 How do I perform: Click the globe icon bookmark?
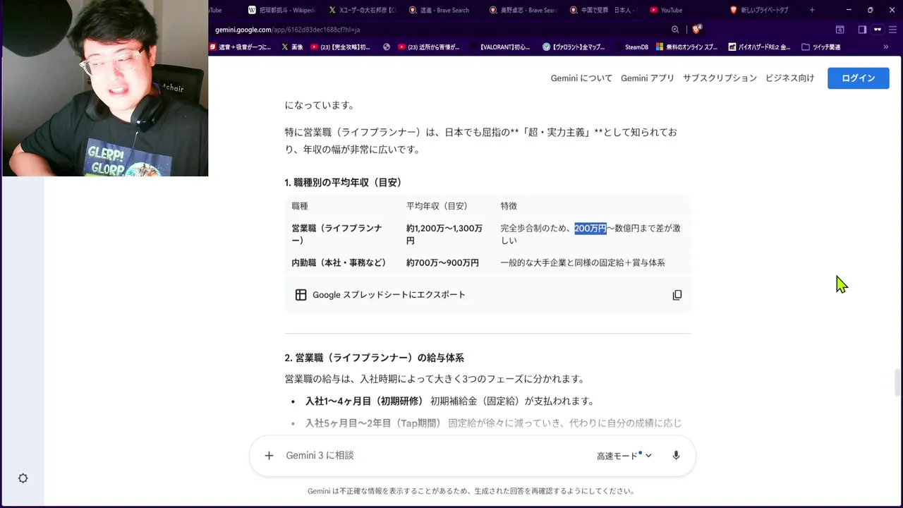387,47
